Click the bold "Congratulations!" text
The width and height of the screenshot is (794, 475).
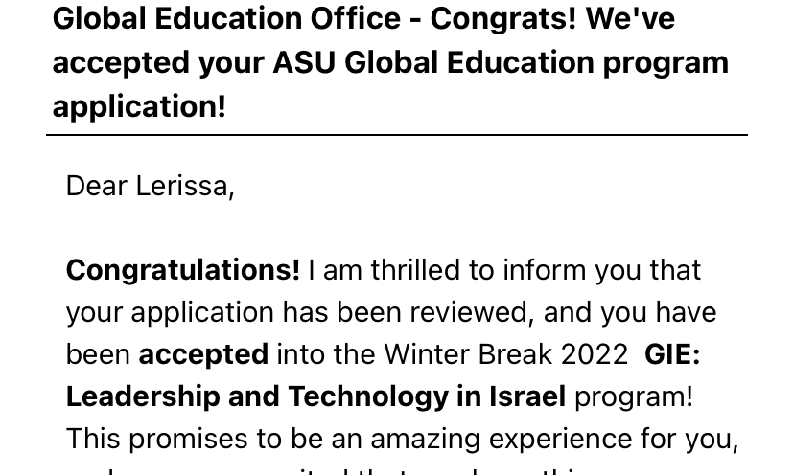(x=183, y=271)
